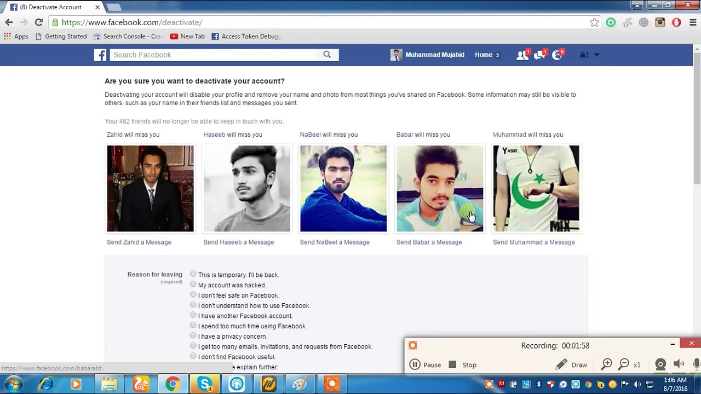Viewport: 701px width, 394px height.
Task: Reload the page with the refresh icon
Action: coord(38,22)
